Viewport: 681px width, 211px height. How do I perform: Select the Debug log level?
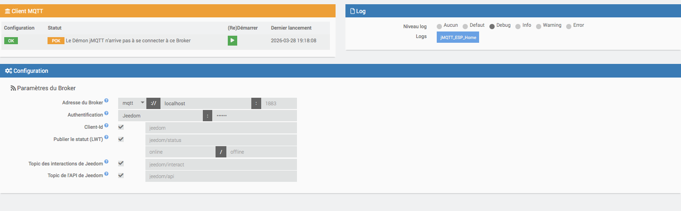pyautogui.click(x=492, y=26)
